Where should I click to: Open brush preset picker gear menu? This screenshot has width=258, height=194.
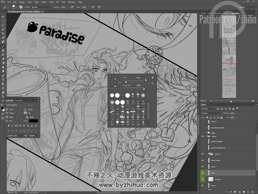click(153, 77)
